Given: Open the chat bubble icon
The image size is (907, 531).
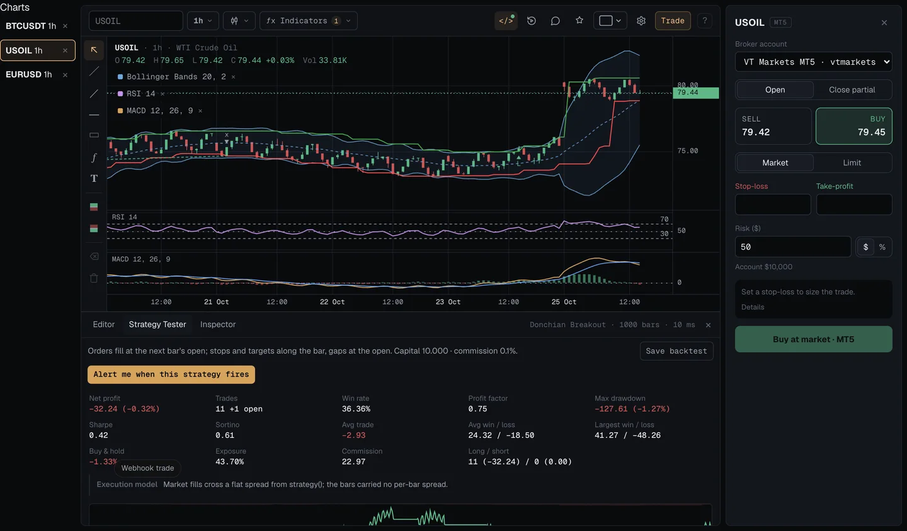Looking at the screenshot, I should 556,21.
